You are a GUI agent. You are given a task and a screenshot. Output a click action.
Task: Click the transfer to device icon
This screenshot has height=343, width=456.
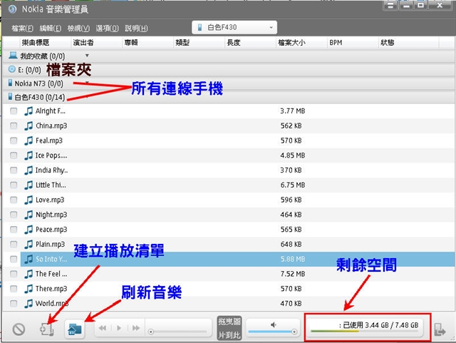pos(440,329)
